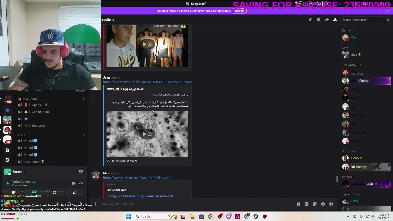Join the Round 1 voice channel
393x221 pixels.
click(30, 141)
